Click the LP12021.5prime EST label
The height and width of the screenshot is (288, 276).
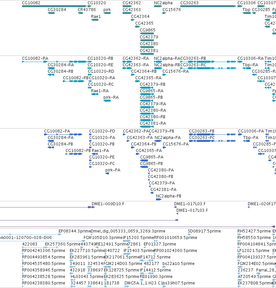[x=253, y=251]
